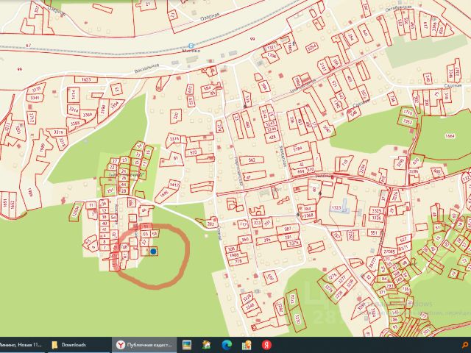The image size is (471, 353).
Task: Click the taskbar icon right of Edge
Action: tap(247, 345)
